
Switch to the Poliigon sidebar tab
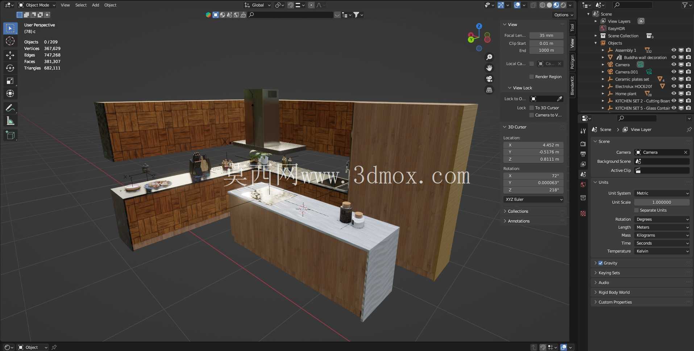point(572,62)
